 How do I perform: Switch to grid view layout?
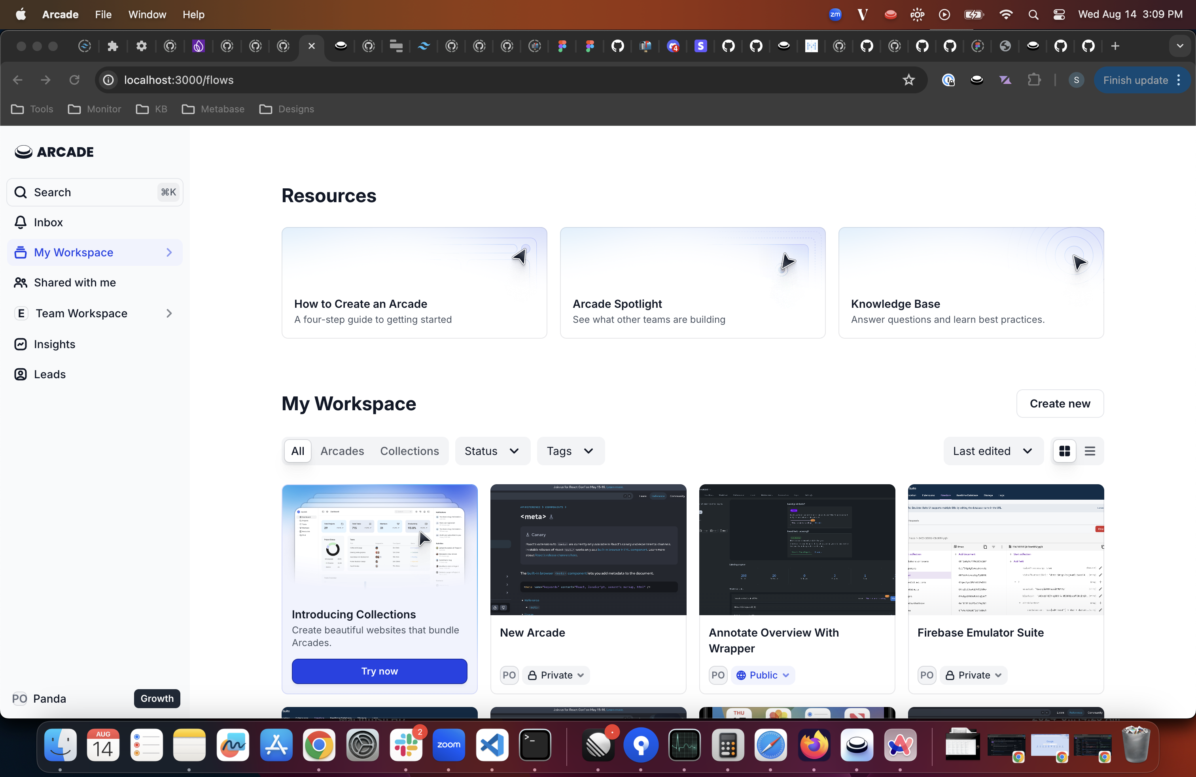click(x=1064, y=451)
